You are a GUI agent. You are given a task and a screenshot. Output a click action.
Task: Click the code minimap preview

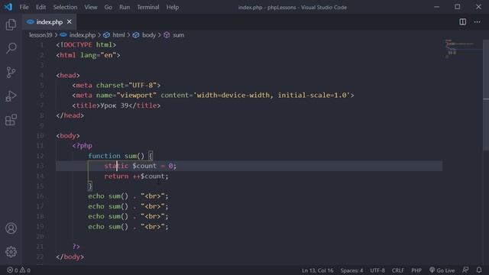(462, 49)
